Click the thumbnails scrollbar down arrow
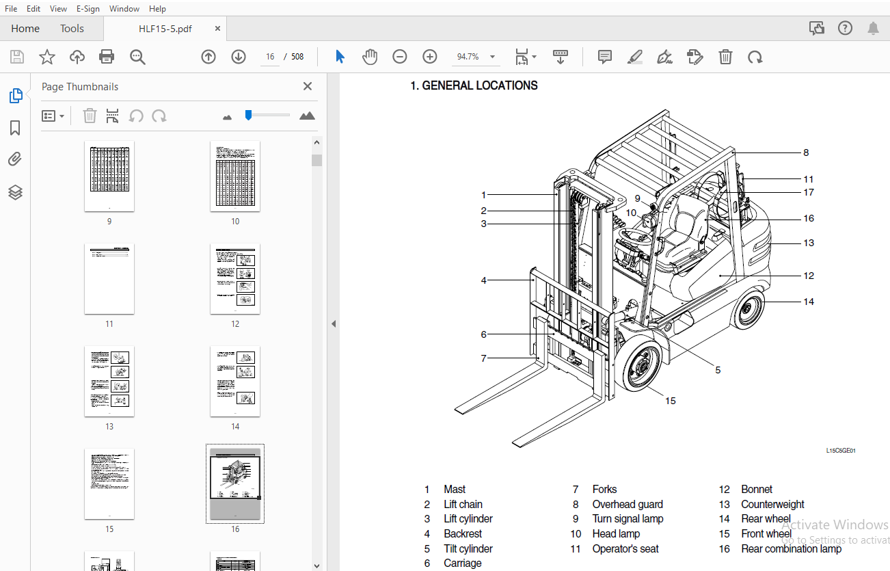The image size is (890, 571). coord(316,566)
